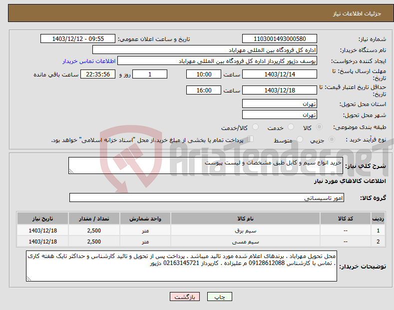Select the خدمت radio button
The height and width of the screenshot is (310, 394).
point(291,127)
